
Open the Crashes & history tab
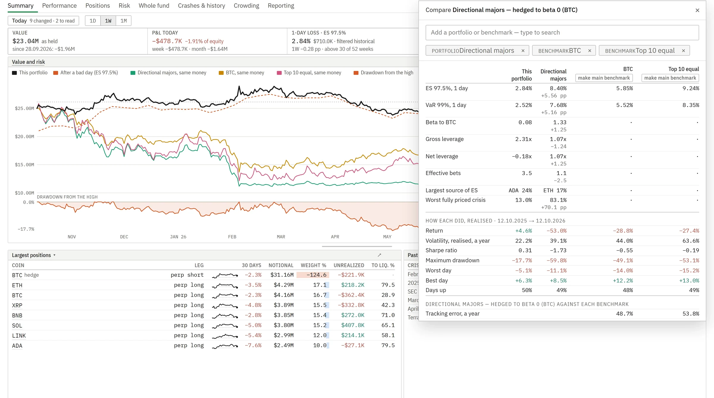click(x=201, y=6)
